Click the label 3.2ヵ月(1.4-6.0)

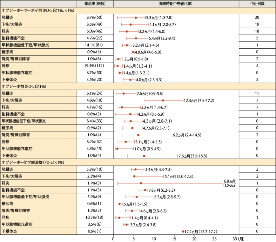[152, 31]
